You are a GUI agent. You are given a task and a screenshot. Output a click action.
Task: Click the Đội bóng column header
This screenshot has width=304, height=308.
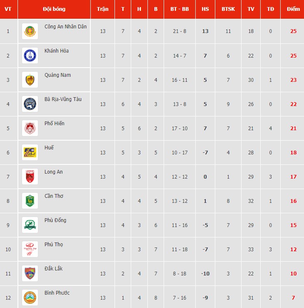tap(54, 9)
